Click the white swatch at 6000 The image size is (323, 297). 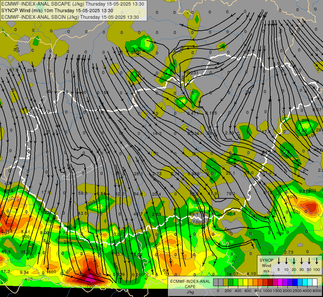315,282
